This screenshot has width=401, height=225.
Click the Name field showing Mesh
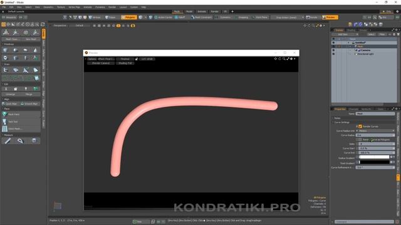[x=375, y=114]
